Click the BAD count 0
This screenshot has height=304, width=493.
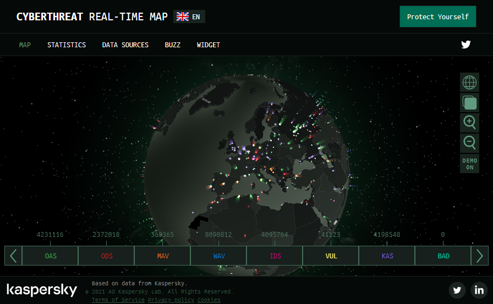443,235
